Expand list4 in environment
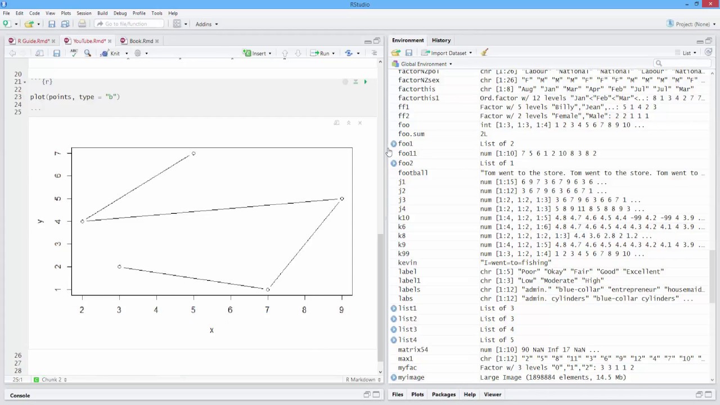This screenshot has height=405, width=720. (394, 340)
